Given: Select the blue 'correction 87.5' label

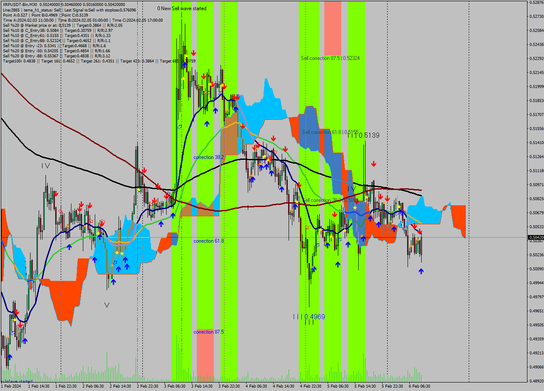Looking at the screenshot, I should click(209, 332).
